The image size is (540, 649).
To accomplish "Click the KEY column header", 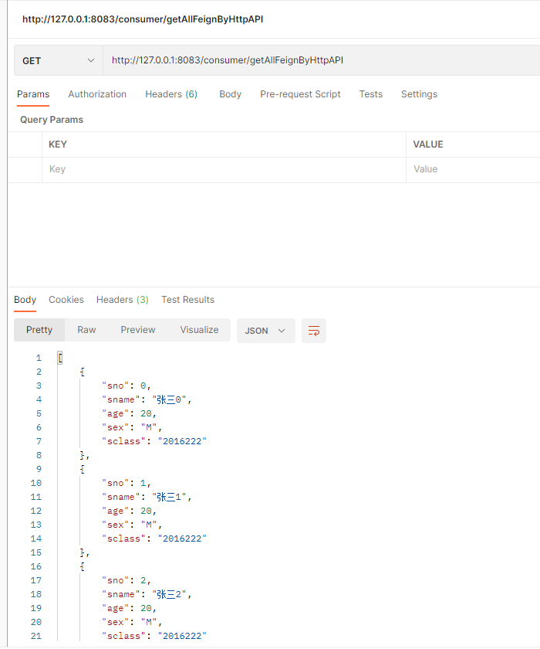I will [x=58, y=144].
